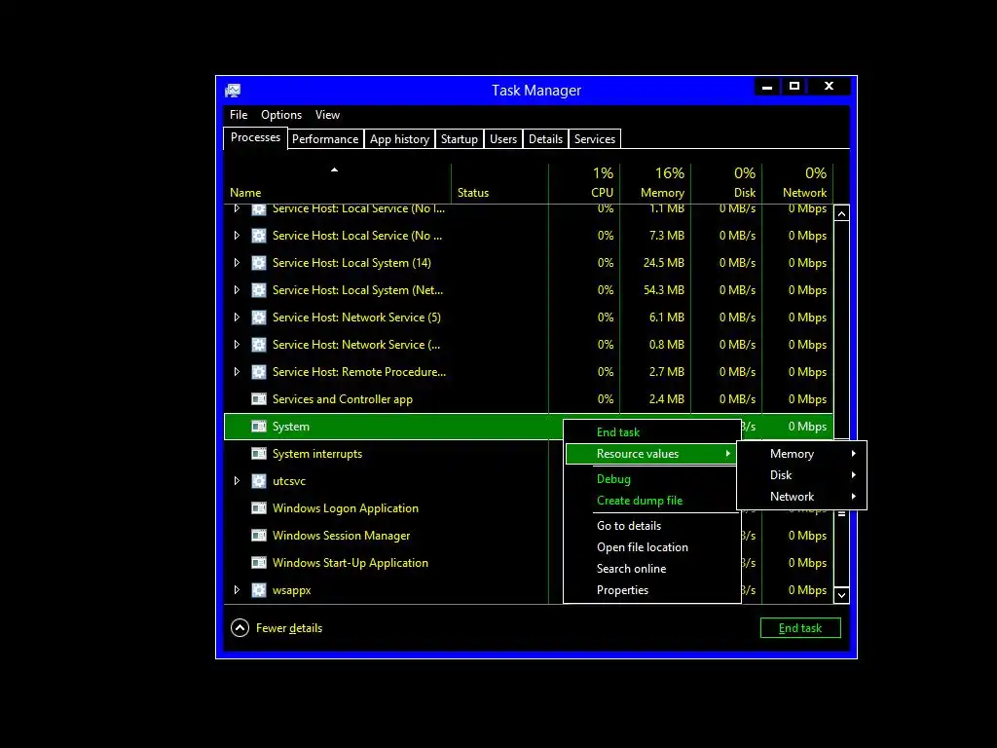The height and width of the screenshot is (748, 997).
Task: Switch to the Startup tab
Action: pos(460,139)
